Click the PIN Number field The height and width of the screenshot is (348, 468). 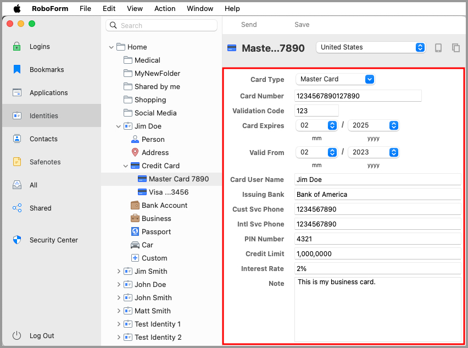coord(377,239)
